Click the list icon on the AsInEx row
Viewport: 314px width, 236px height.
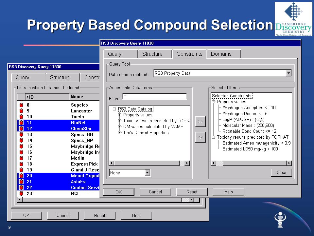21,182
